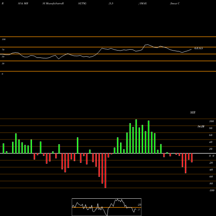
Task: Click the -80 tick on MR axis
Action: [211, 184]
